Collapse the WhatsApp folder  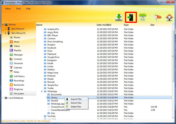click(x=42, y=91)
